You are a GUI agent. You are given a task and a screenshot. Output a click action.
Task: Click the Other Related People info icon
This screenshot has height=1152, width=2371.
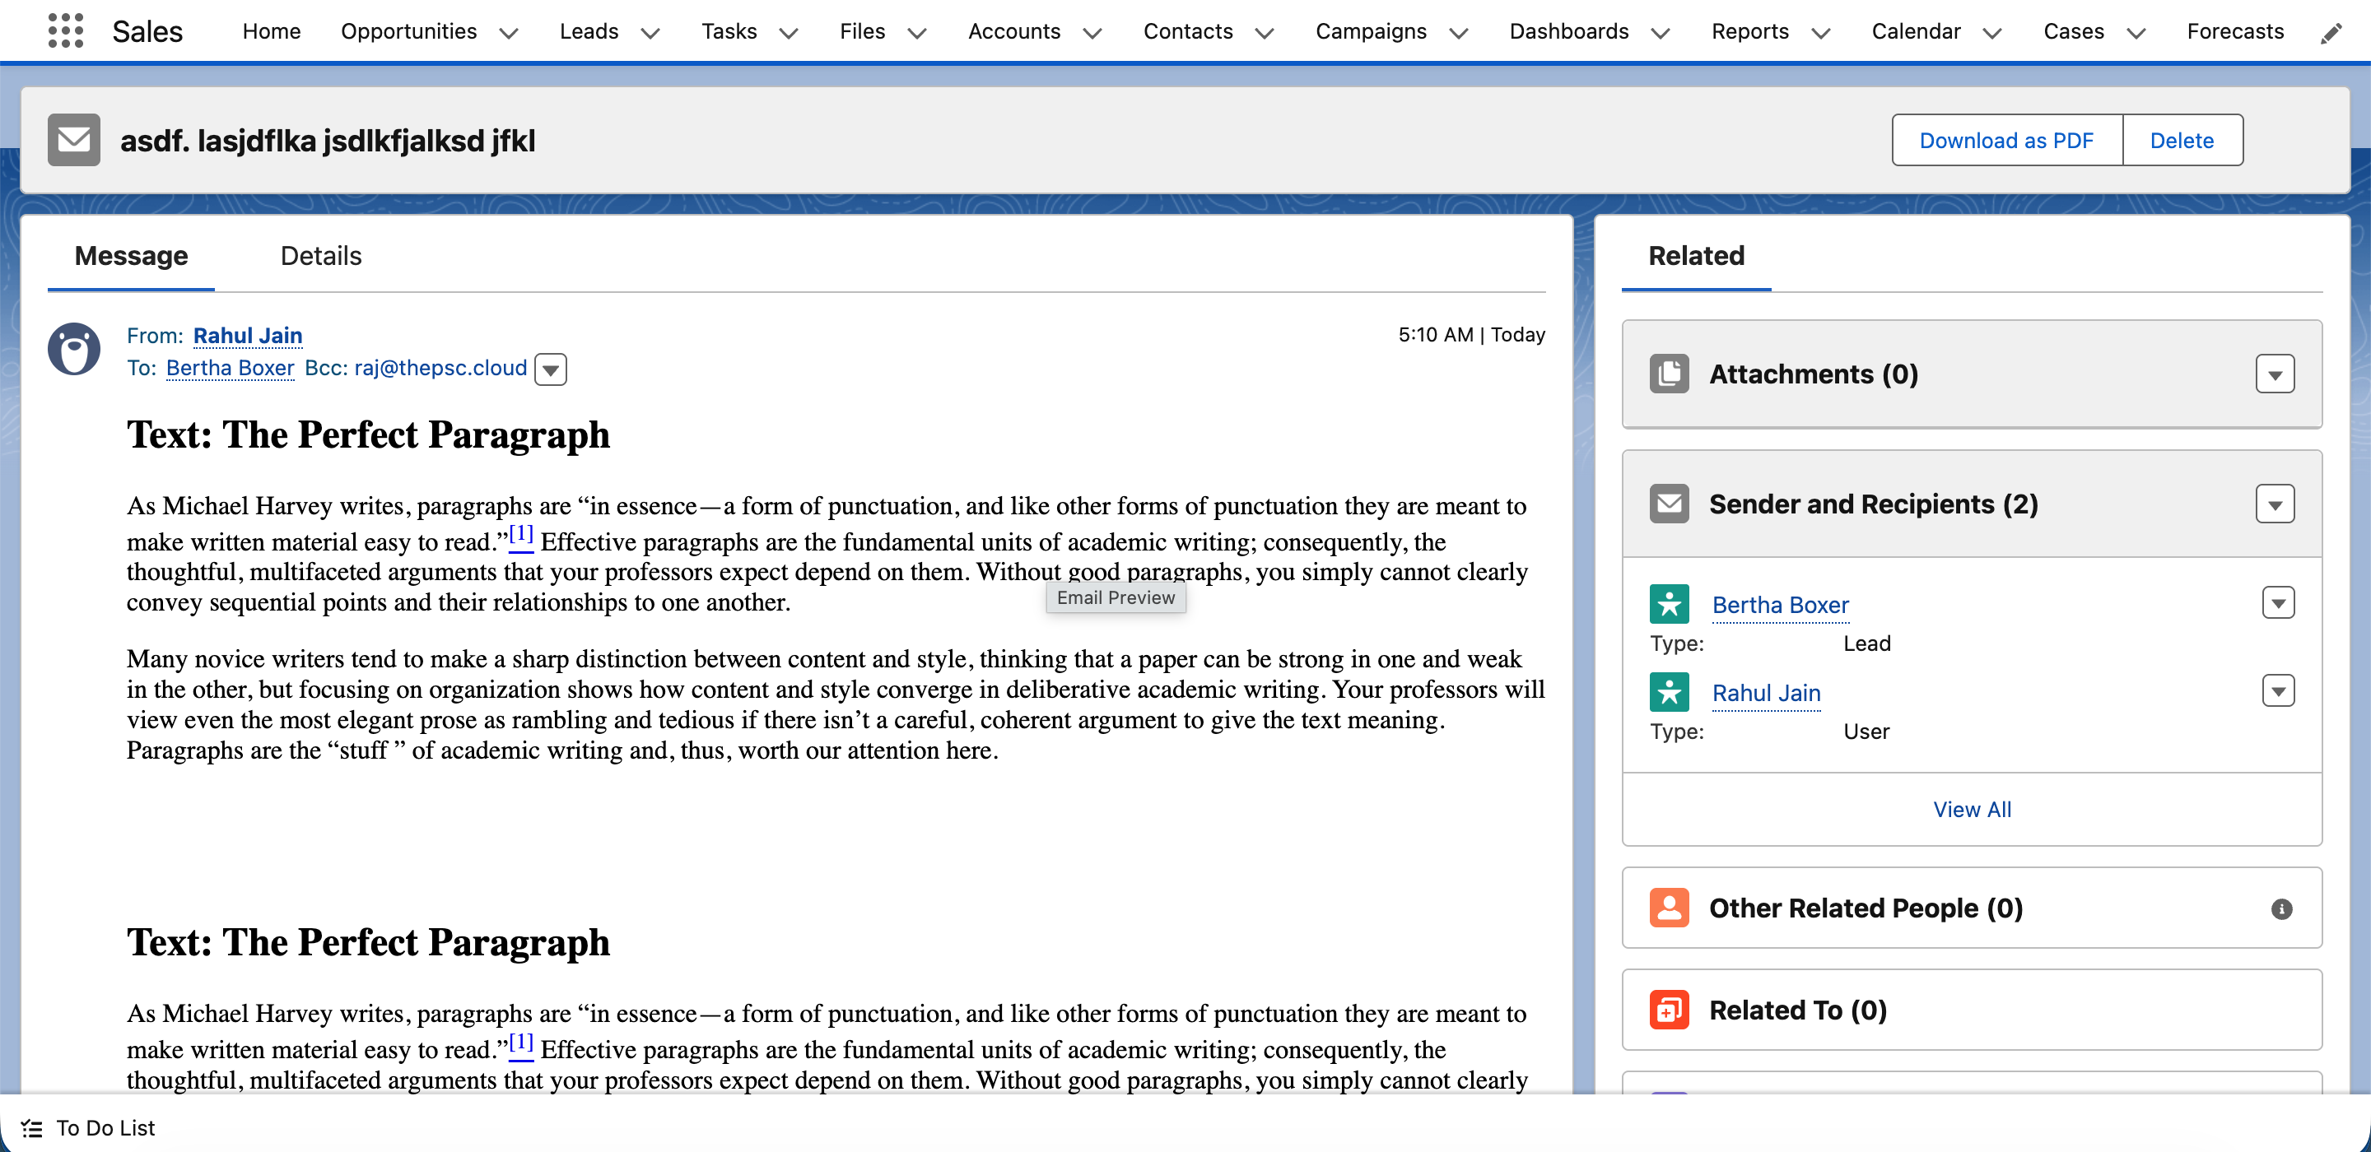(2280, 909)
